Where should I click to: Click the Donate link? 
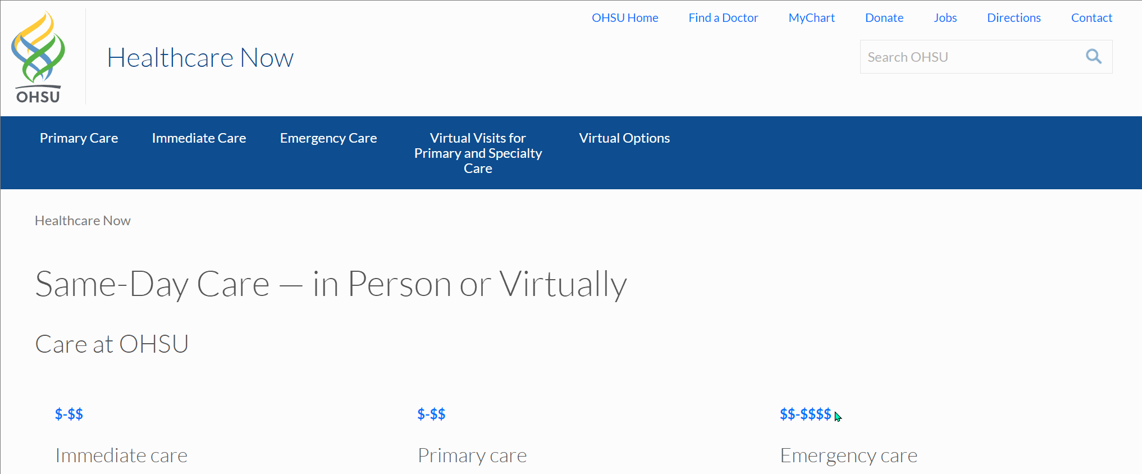(884, 18)
